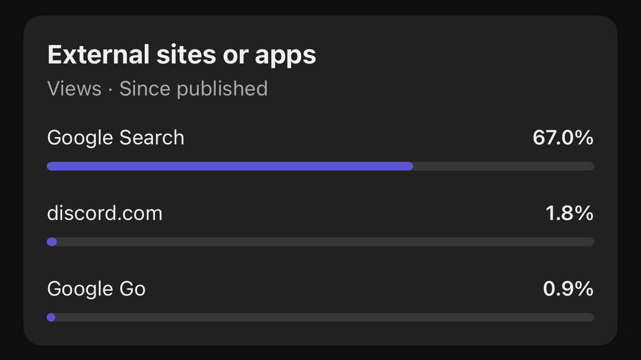641x360 pixels.
Task: Click the purple filled Google Search bar
Action: pos(230,166)
